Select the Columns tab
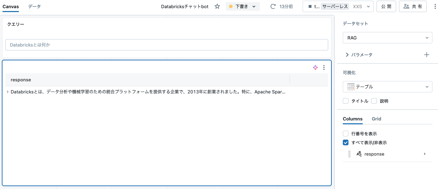Viewport: 442px width, 189px height. 353,119
